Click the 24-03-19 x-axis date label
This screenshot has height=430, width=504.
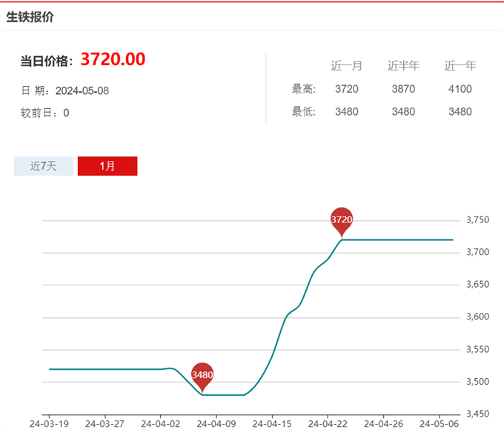click(49, 424)
